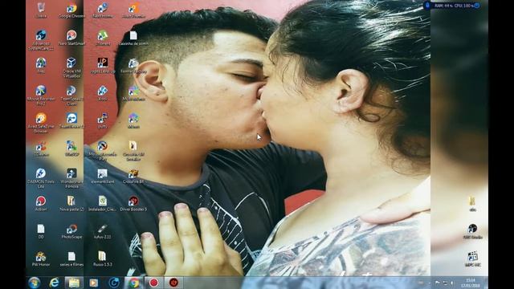Open the Avast Premier desktop shortcut
Viewport: 514px width, 289px height.
click(x=133, y=10)
